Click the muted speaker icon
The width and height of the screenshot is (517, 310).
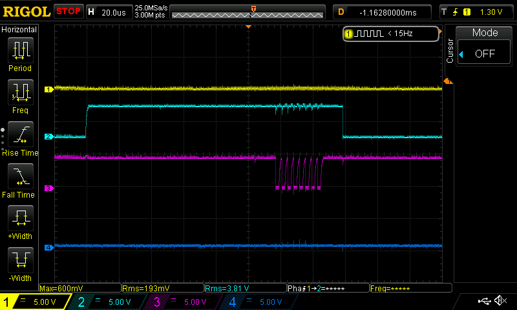point(501,300)
